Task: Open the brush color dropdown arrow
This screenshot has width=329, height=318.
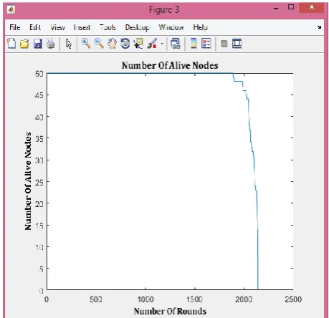Action: pyautogui.click(x=162, y=44)
